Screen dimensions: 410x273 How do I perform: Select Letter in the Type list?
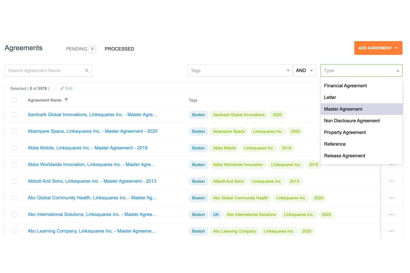361,97
